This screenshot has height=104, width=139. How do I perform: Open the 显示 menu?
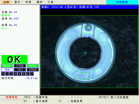(17, 2)
